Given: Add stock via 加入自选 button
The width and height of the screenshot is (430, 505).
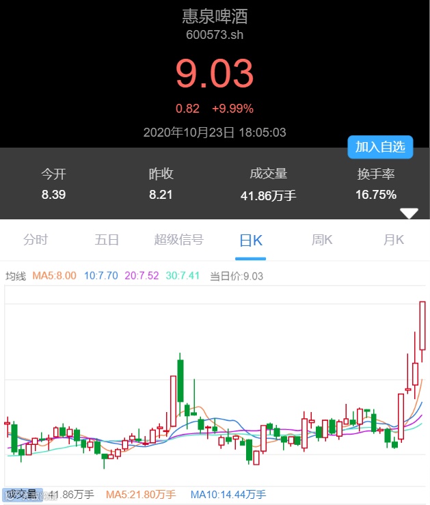Looking at the screenshot, I should 380,147.
